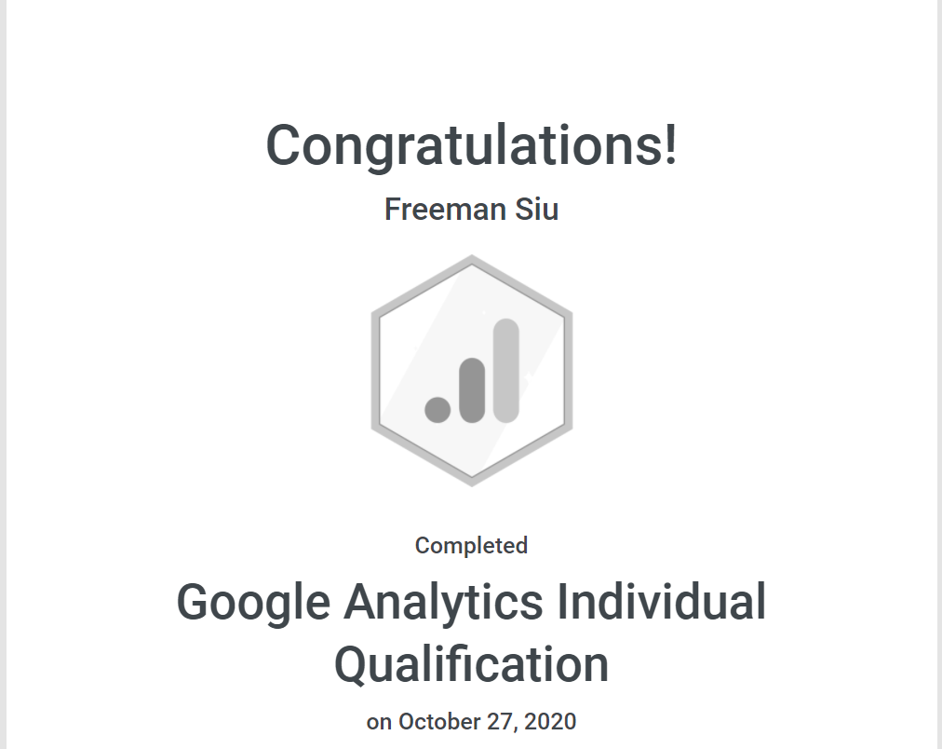Click the year 2020 in the date
This screenshot has width=942, height=749.
(551, 721)
